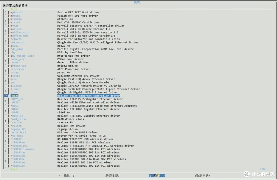Select the rtl8192de module name
This screenshot has height=180, width=277.
(18, 159)
